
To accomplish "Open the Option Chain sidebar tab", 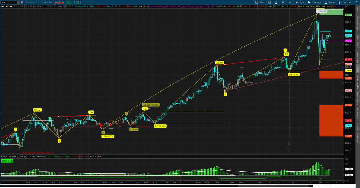I will pos(357,82).
